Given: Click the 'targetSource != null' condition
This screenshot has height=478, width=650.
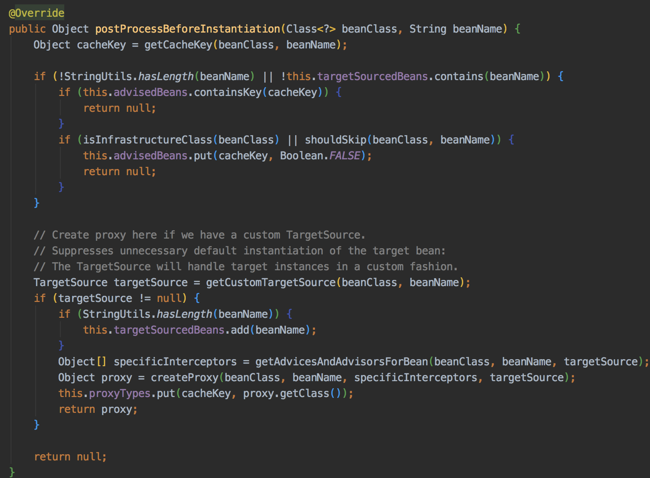Looking at the screenshot, I should pyautogui.click(x=120, y=298).
